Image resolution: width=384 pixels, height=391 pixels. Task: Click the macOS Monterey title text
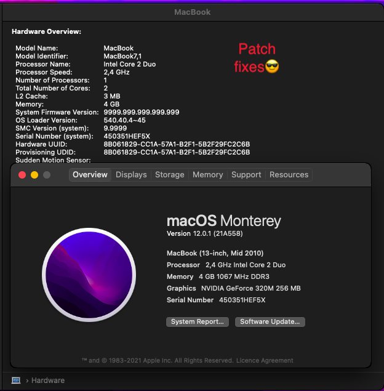point(224,221)
